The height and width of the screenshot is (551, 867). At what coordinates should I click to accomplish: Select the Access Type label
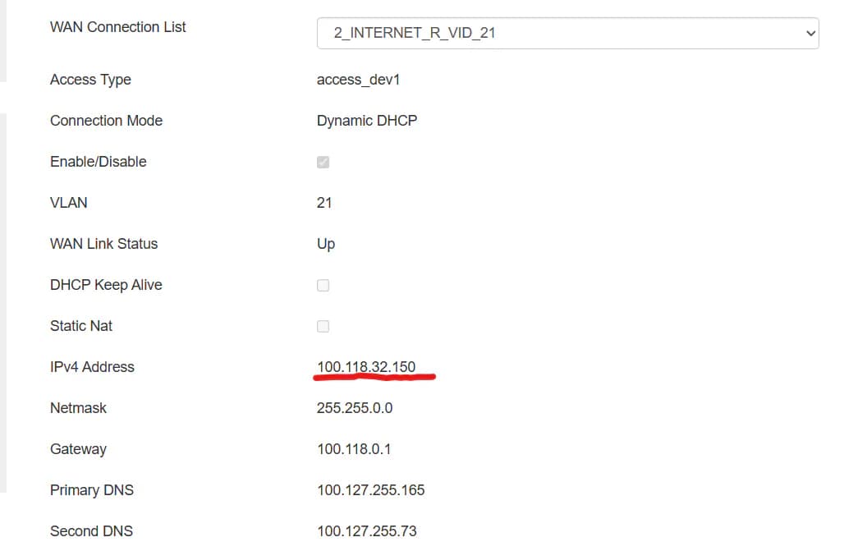[90, 80]
